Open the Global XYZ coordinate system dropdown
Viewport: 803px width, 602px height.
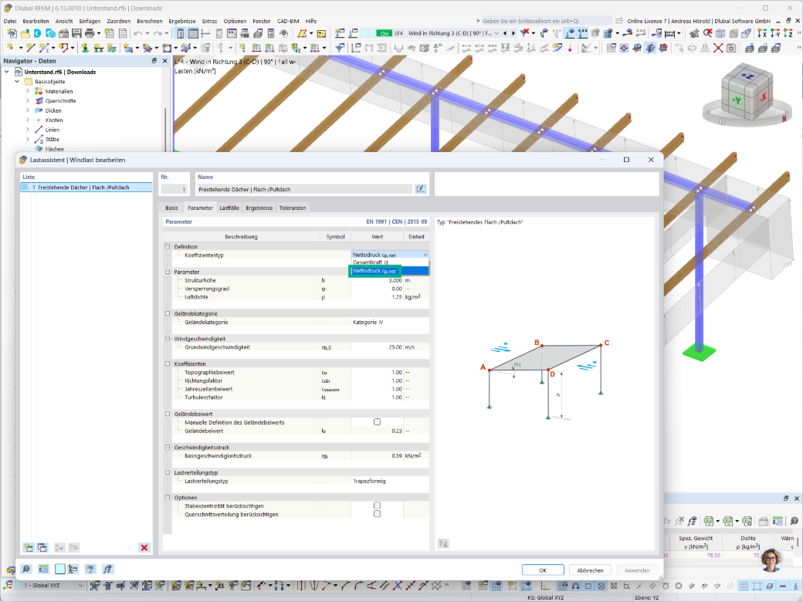pos(80,585)
